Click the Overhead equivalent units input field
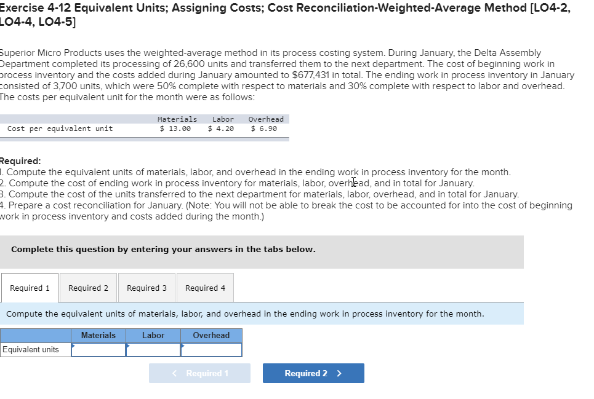 (211, 350)
